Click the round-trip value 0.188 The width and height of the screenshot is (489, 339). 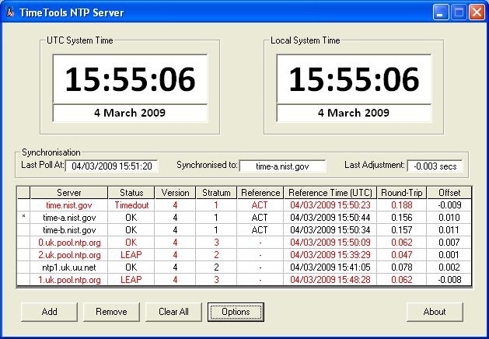tap(402, 205)
